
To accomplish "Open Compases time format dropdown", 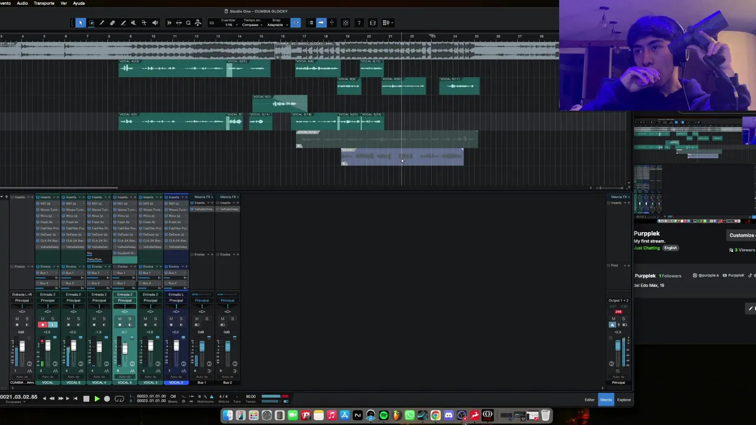I will pos(15,402).
